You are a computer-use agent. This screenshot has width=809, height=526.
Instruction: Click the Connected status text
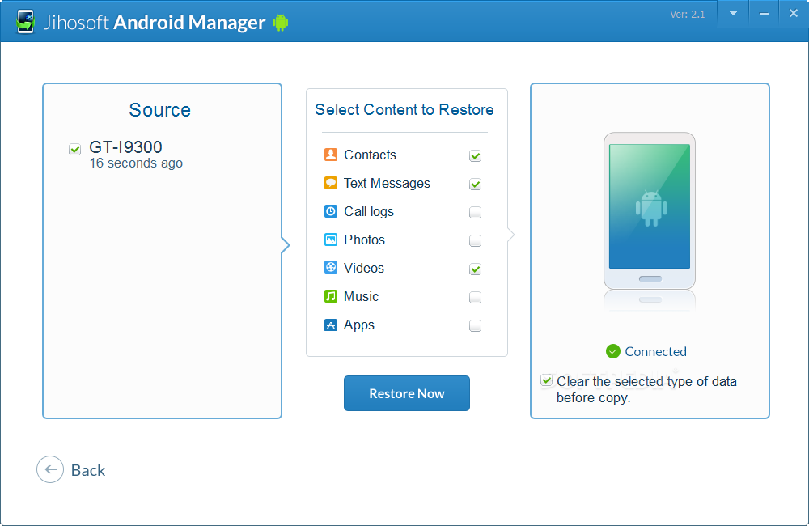[656, 351]
